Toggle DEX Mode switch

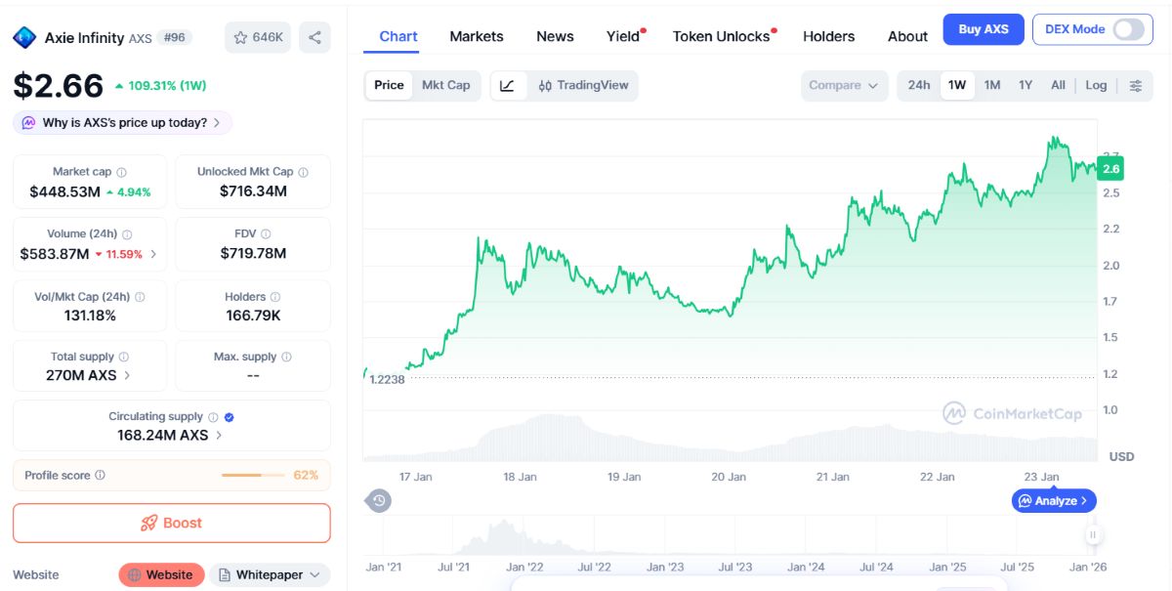pyautogui.click(x=1128, y=29)
